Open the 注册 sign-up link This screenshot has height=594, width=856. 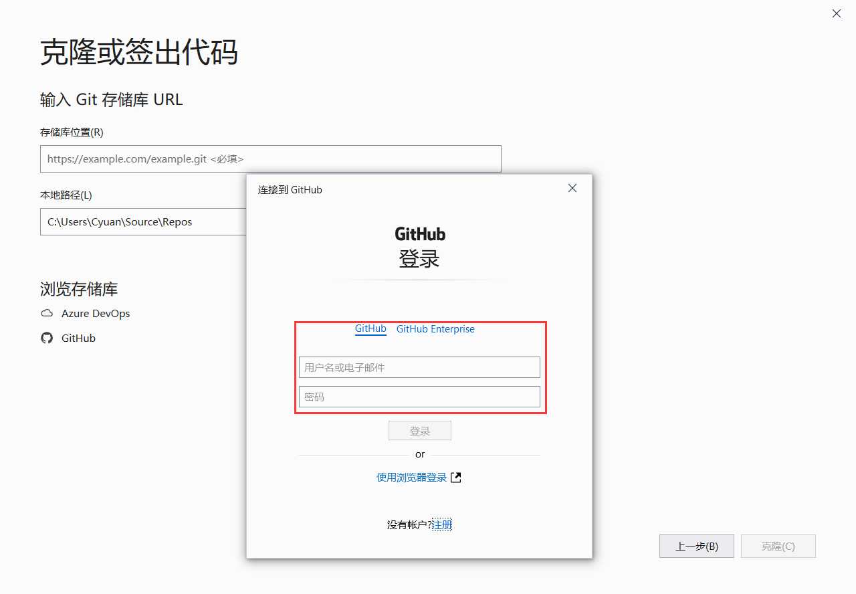442,525
